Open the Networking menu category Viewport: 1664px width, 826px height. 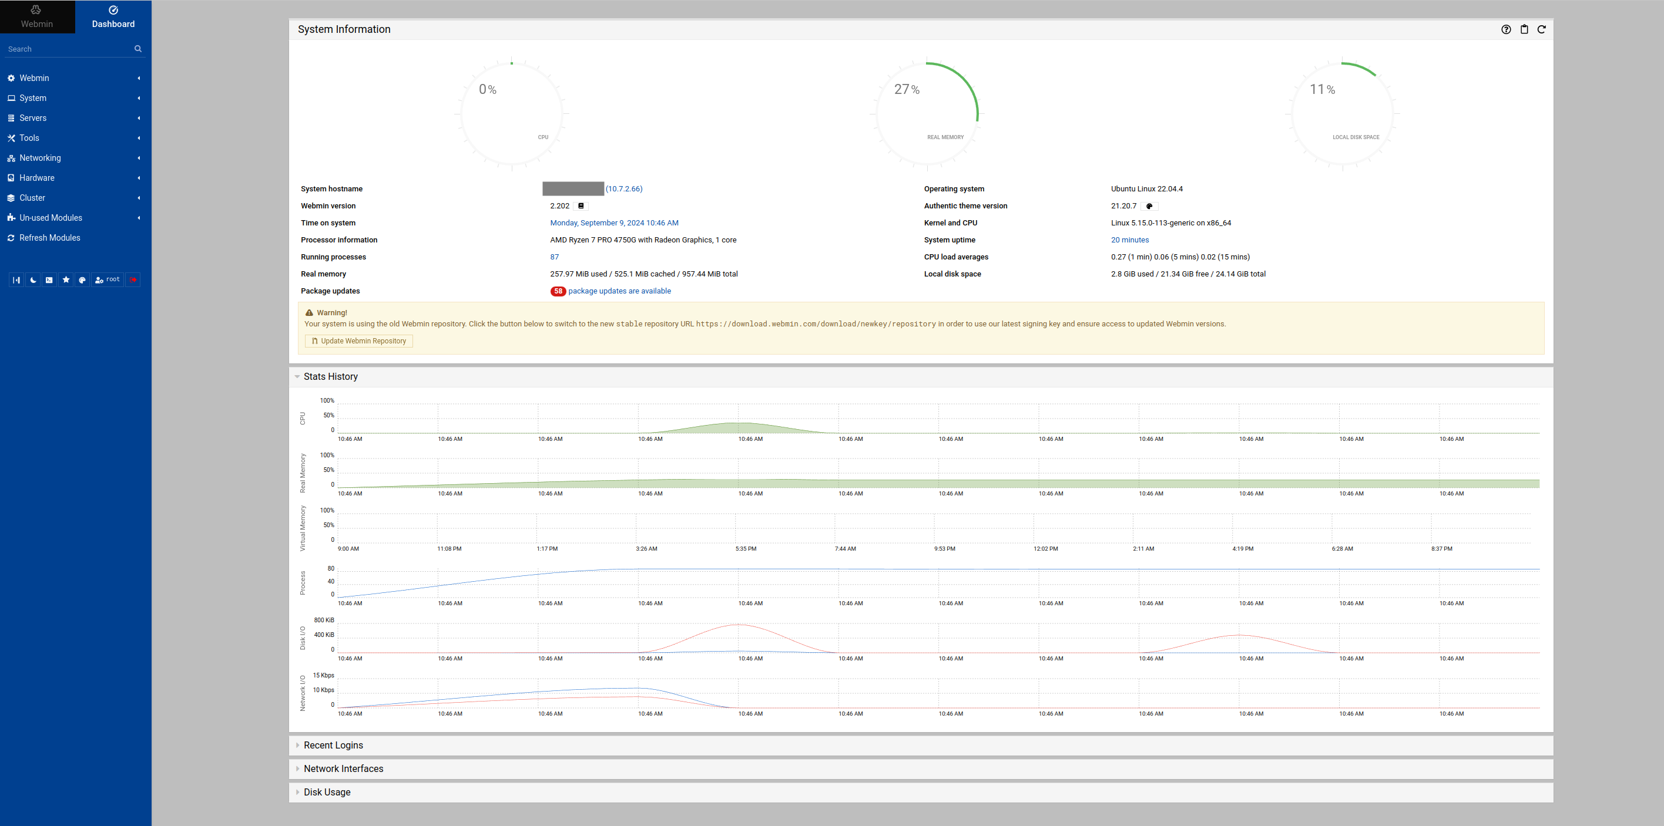pyautogui.click(x=76, y=158)
